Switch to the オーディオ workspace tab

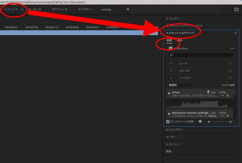point(35,9)
